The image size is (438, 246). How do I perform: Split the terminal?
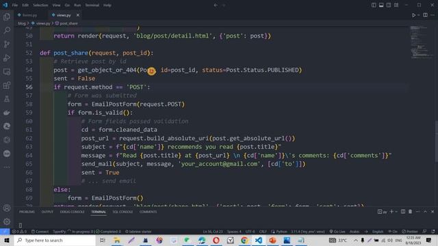tap(403, 212)
